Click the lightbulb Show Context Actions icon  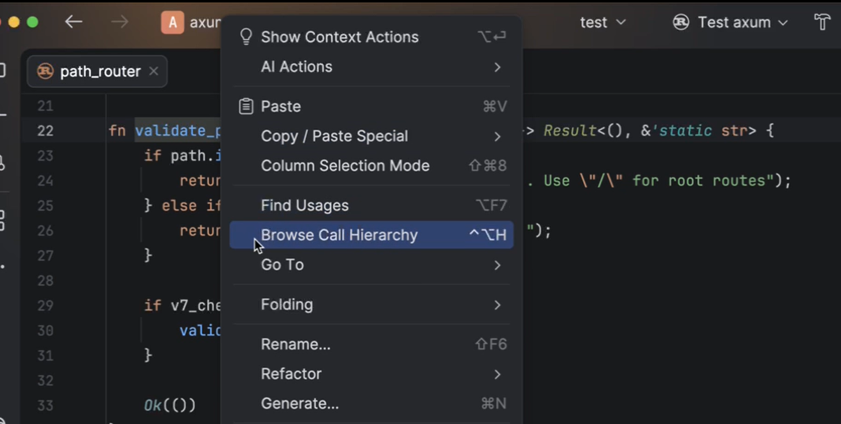[246, 37]
